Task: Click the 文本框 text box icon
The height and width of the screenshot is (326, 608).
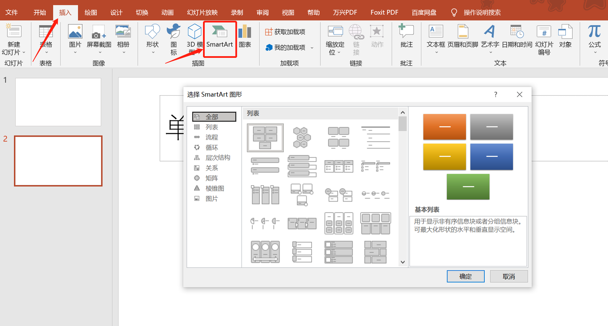Action: pos(436,31)
